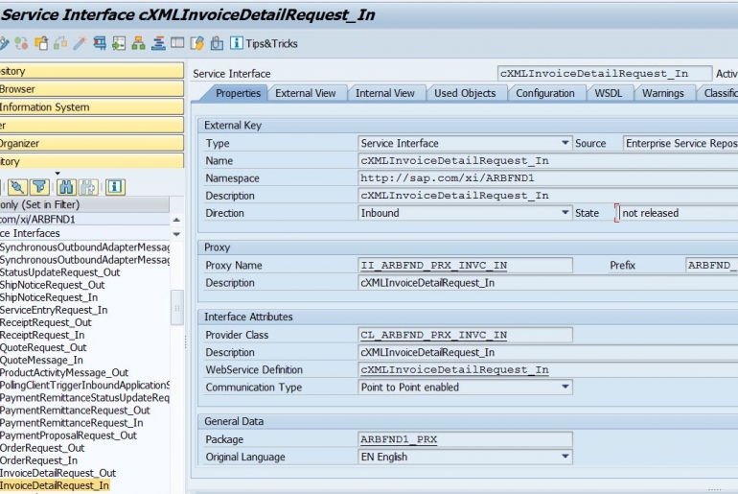This screenshot has width=738, height=494.
Task: Click the scroll-down arrow next to Service Interfaces
Action: 176,234
